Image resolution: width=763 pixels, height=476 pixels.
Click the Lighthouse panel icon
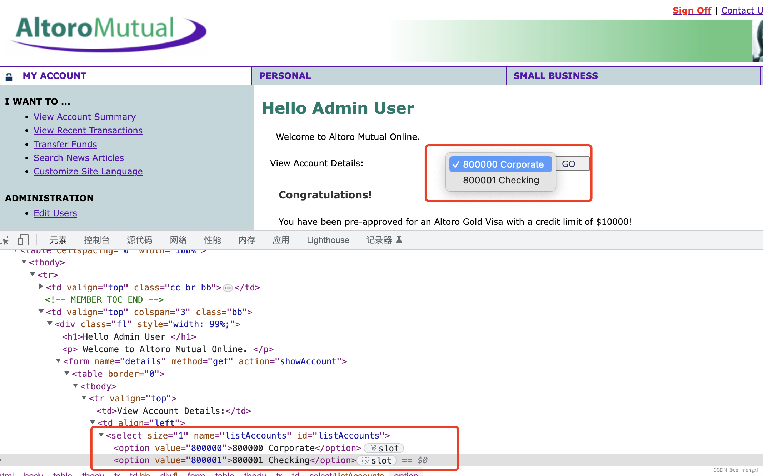coord(328,240)
